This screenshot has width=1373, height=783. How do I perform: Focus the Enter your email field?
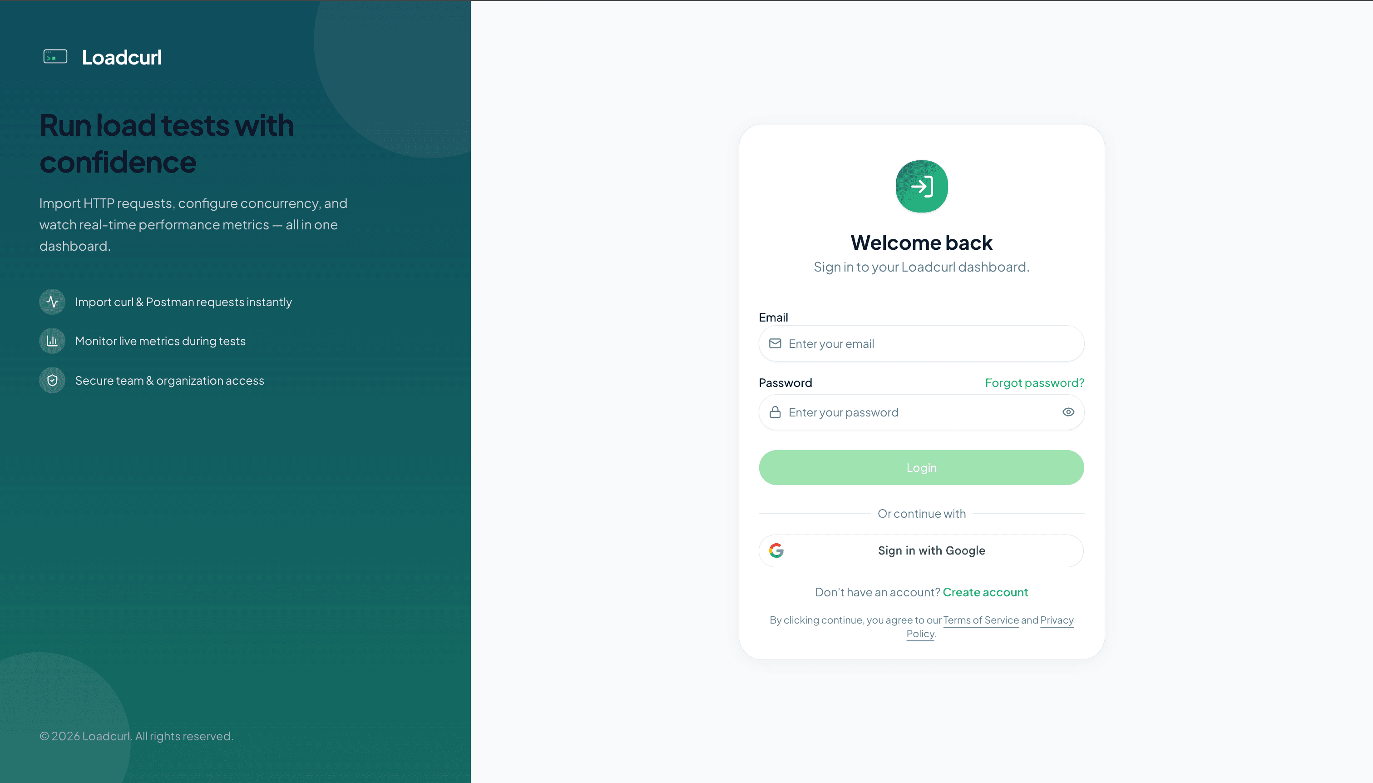pos(921,344)
